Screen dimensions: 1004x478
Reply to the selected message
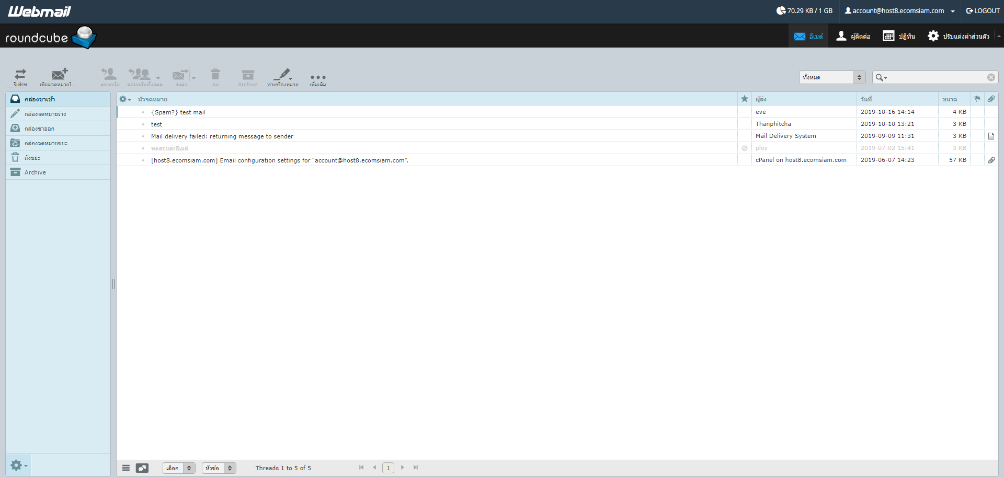[x=109, y=77]
